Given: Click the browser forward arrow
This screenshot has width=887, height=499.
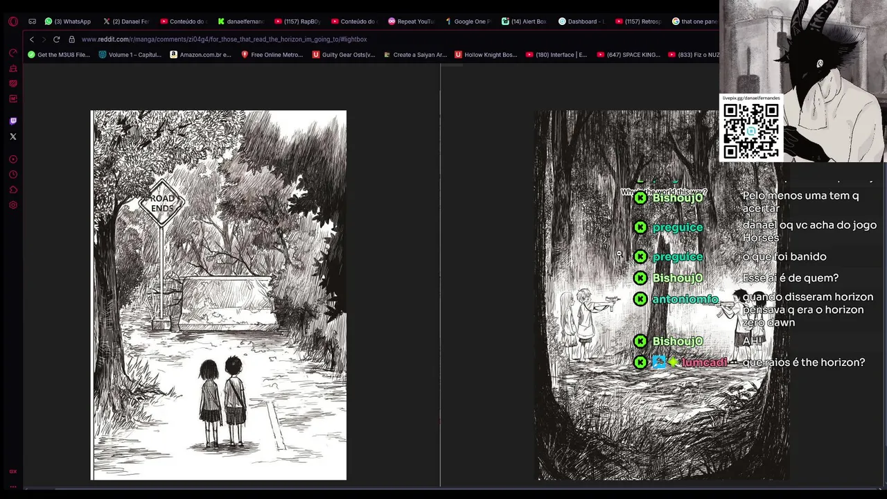Looking at the screenshot, I should 43,40.
